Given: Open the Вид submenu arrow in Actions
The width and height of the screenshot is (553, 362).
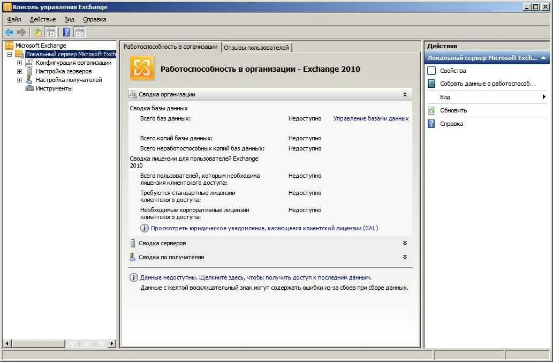Looking at the screenshot, I should tap(544, 97).
